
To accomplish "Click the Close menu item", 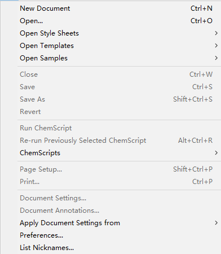I will (x=119, y=75).
